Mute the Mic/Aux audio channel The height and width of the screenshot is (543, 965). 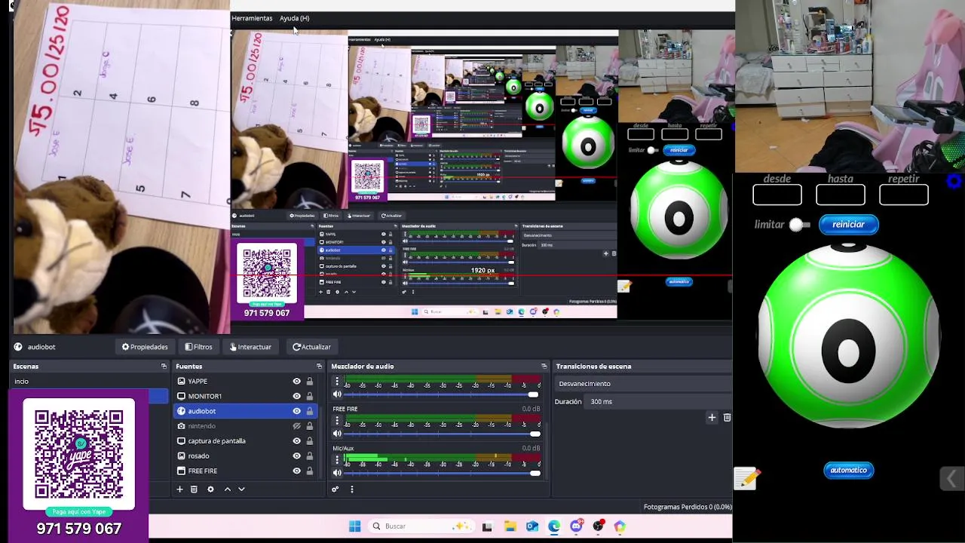click(x=337, y=473)
